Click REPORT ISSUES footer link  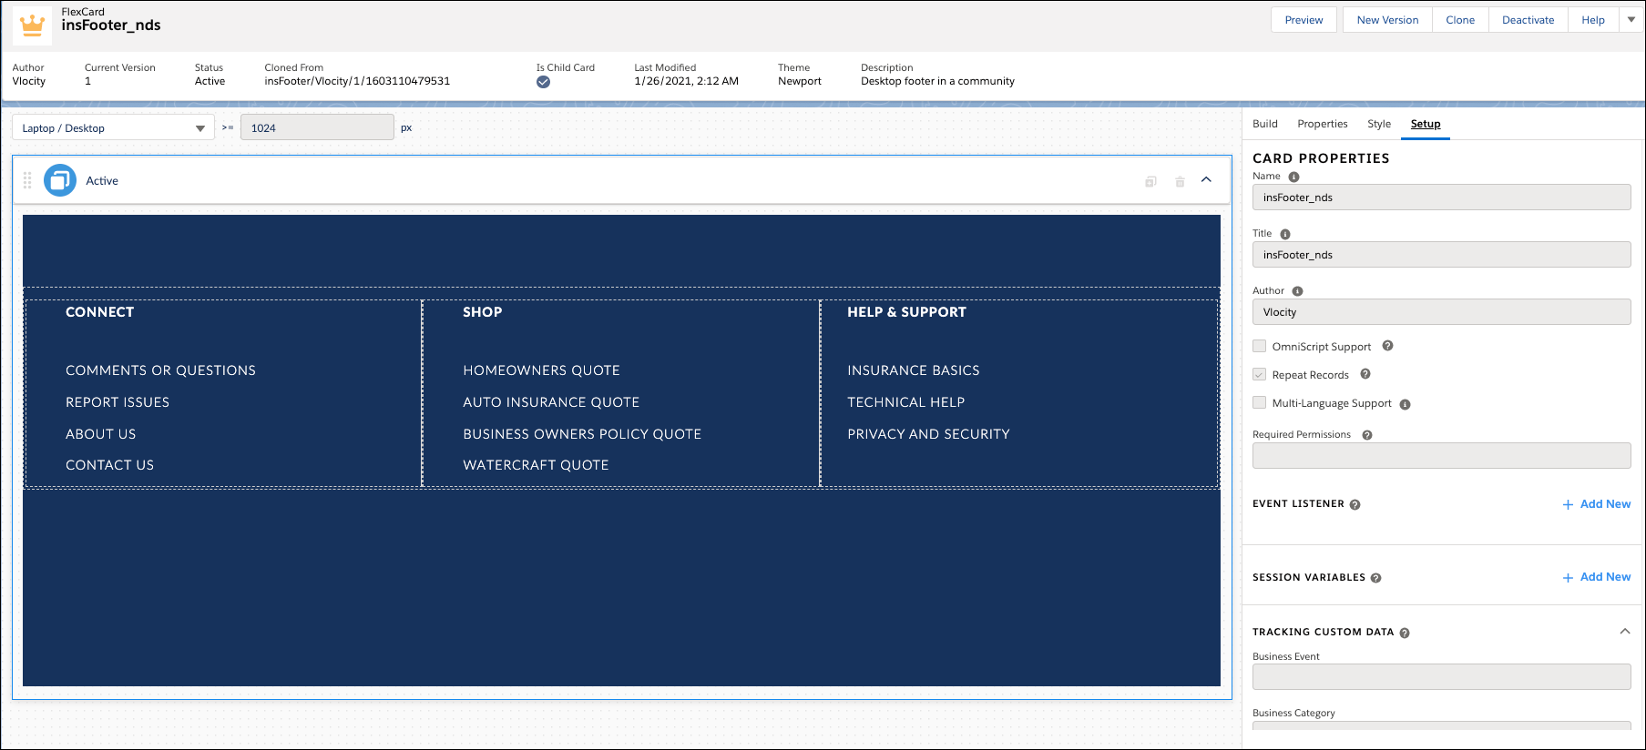(x=118, y=402)
